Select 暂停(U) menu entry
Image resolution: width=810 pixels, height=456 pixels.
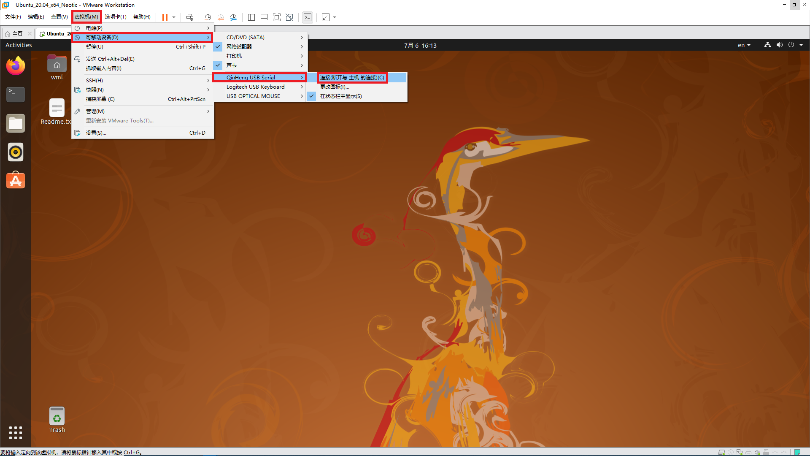(143, 47)
